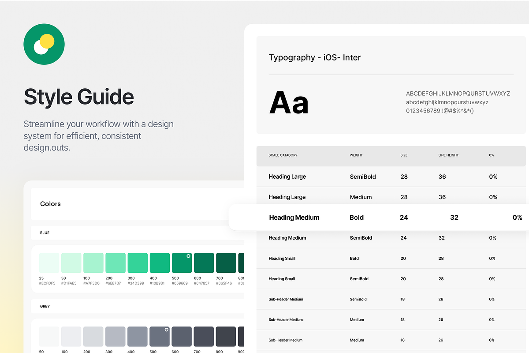The width and height of the screenshot is (529, 353).
Task: Click "Heading Small" in the SemiBold row
Action: tap(282, 279)
